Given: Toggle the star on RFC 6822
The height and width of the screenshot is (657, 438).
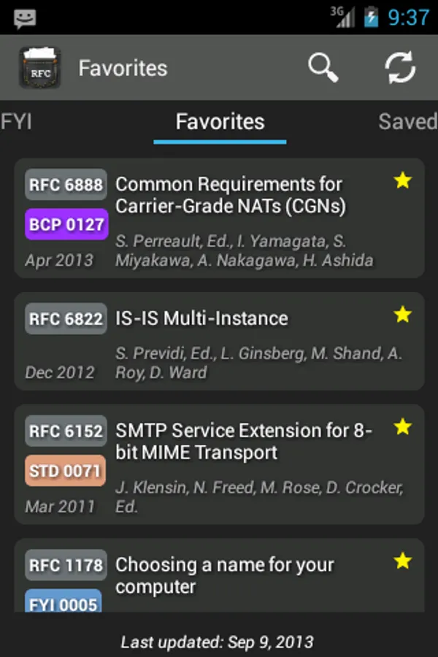Looking at the screenshot, I should (x=403, y=315).
